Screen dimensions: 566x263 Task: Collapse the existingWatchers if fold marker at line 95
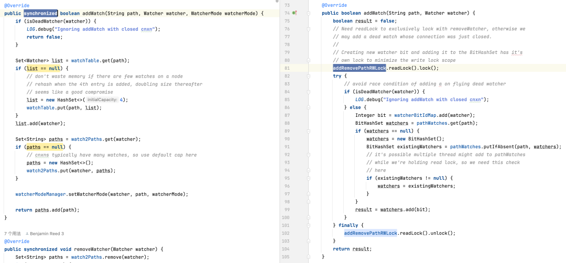[309, 178]
